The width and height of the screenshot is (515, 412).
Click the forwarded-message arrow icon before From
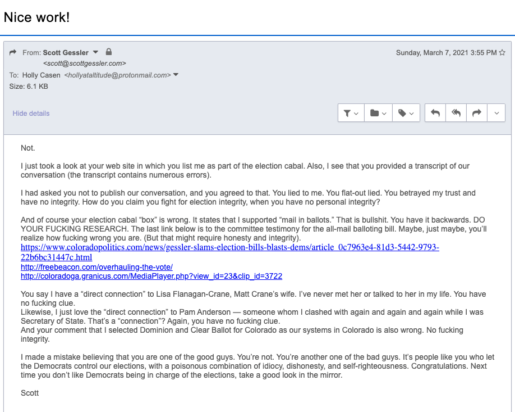point(13,52)
